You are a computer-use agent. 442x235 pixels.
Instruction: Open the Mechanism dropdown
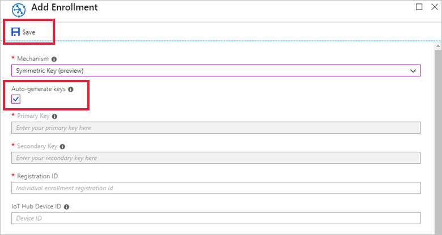pyautogui.click(x=215, y=70)
